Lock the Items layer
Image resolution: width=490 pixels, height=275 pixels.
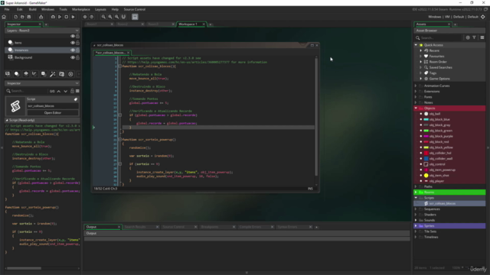coord(78,43)
